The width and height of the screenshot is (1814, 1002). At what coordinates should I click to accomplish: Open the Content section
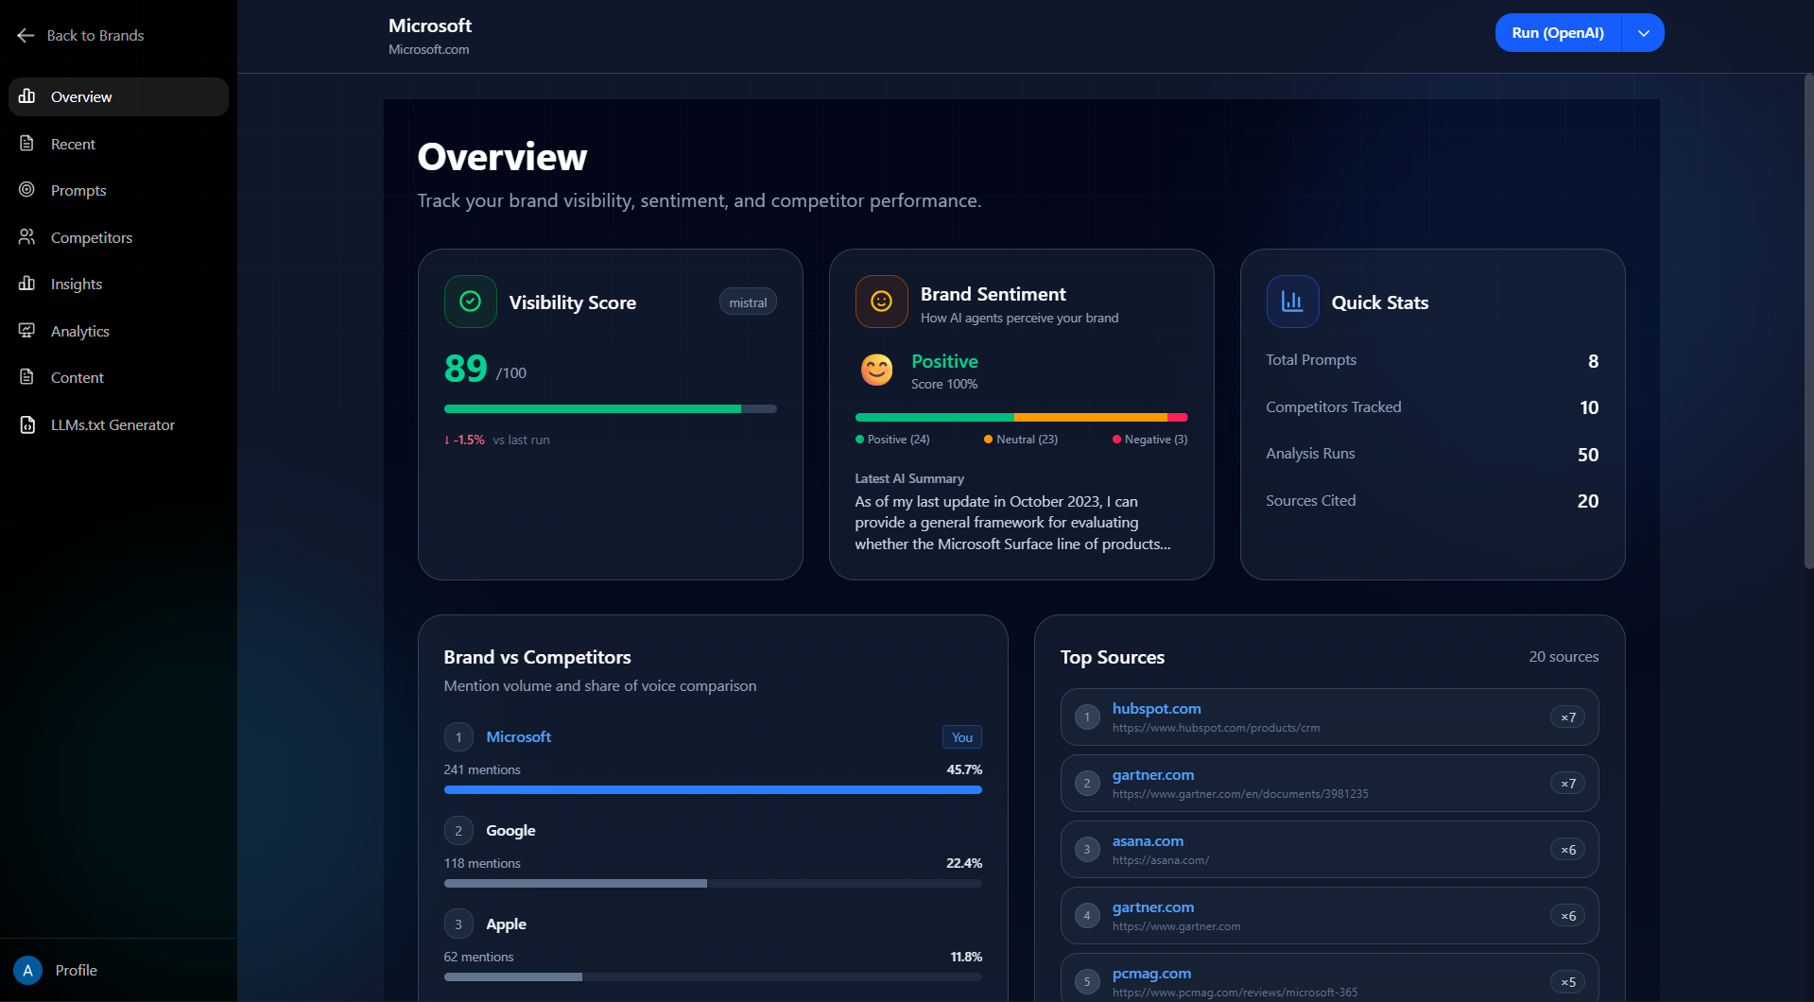point(118,377)
